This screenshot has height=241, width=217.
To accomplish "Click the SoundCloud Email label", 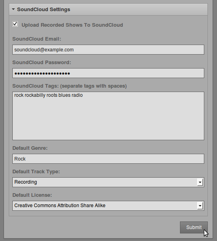I will [37, 39].
